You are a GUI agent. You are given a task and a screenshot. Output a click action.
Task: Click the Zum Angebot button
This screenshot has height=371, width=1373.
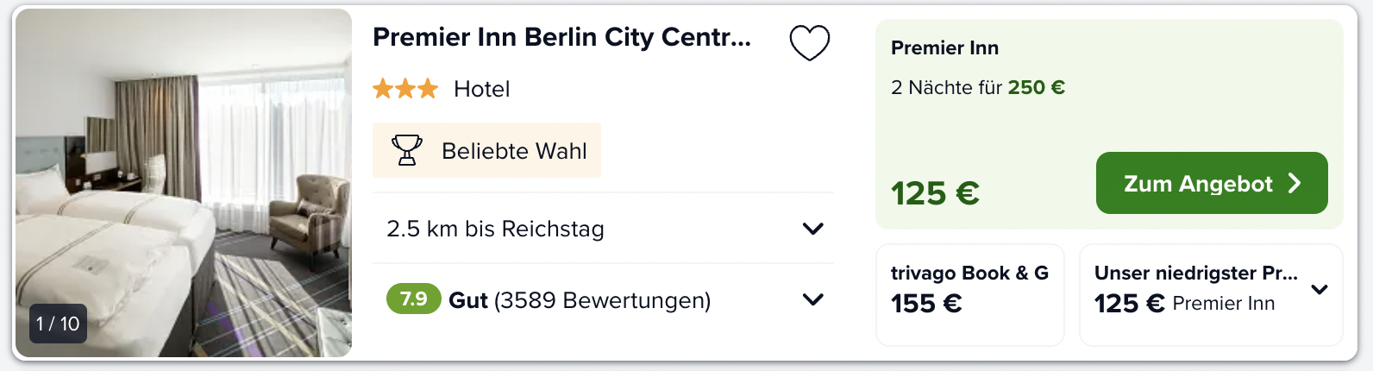click(x=1212, y=183)
